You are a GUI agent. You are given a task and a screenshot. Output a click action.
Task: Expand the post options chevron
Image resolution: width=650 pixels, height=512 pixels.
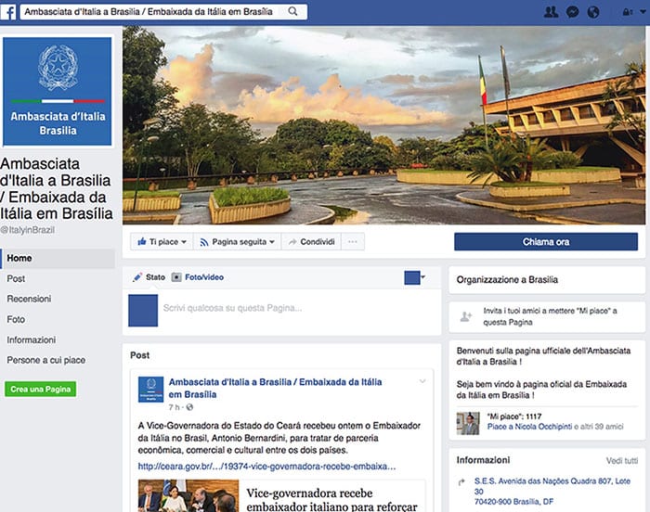(422, 381)
